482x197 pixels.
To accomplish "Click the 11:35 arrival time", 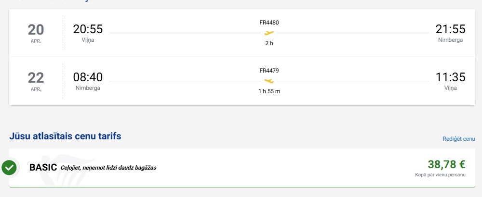I will click(x=450, y=77).
